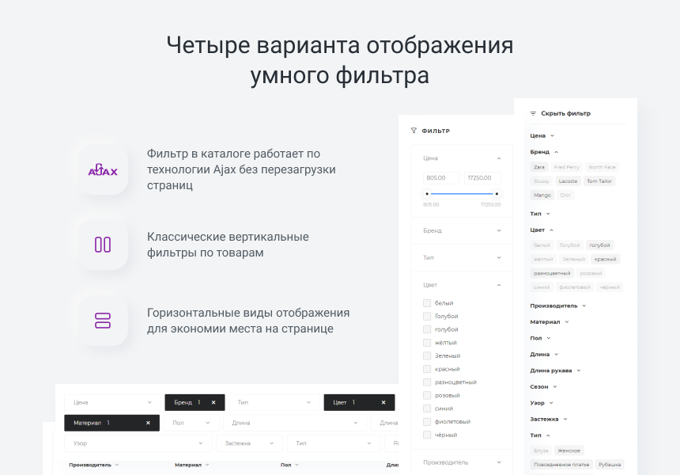This screenshot has height=475, width=680.
Task: Click the Скрыть фильтр link
Action: (x=565, y=113)
